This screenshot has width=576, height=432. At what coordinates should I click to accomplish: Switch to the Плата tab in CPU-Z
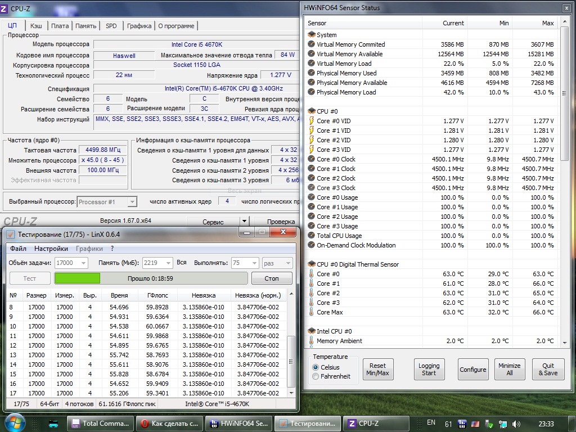coord(60,26)
